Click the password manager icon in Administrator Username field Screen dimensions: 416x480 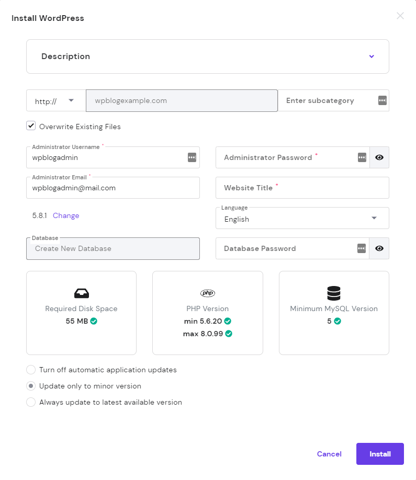pos(192,157)
